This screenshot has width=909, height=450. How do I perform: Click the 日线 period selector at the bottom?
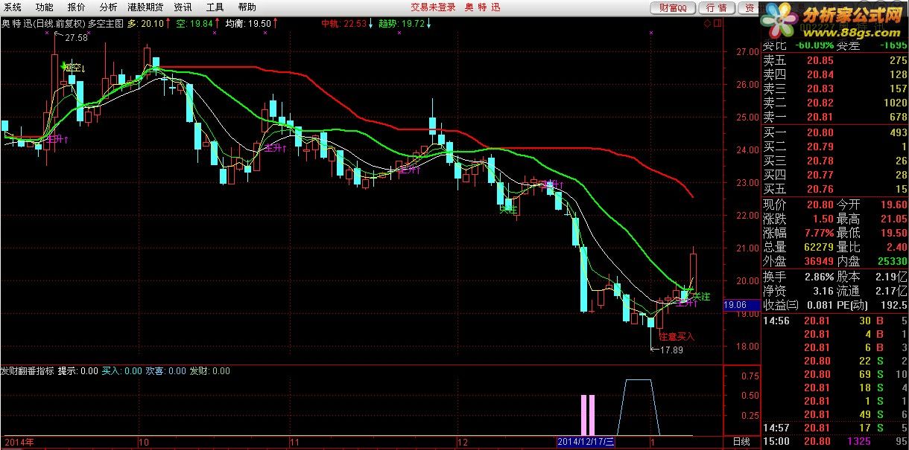click(741, 442)
